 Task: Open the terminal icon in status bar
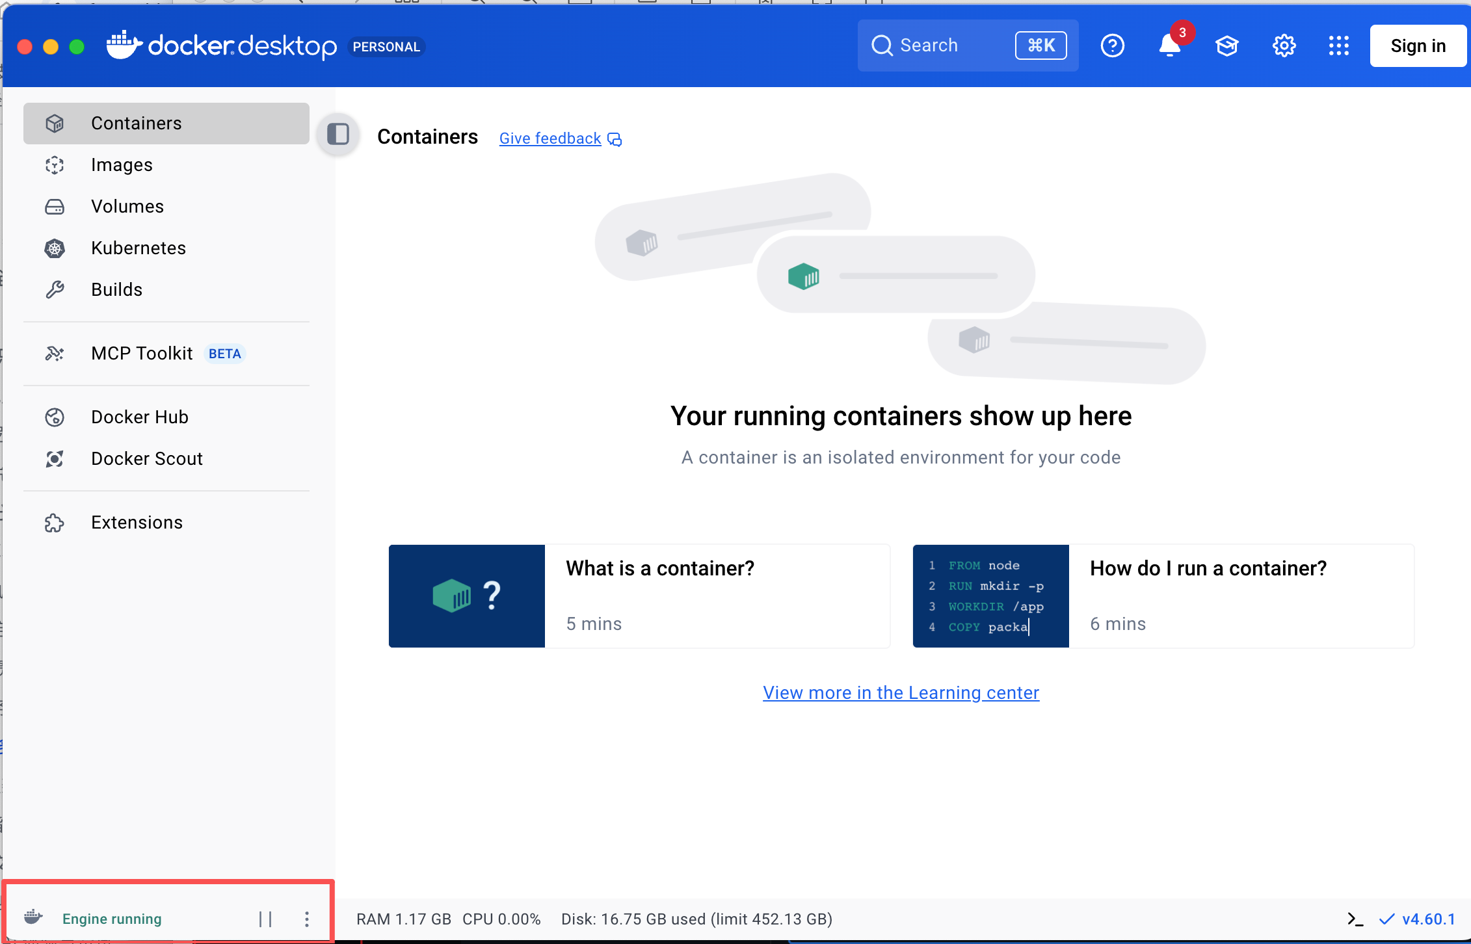tap(1355, 919)
